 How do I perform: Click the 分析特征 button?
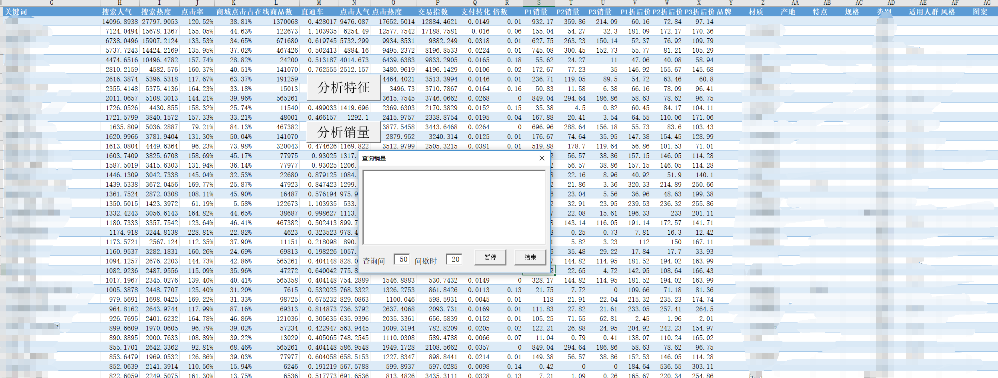(x=344, y=87)
